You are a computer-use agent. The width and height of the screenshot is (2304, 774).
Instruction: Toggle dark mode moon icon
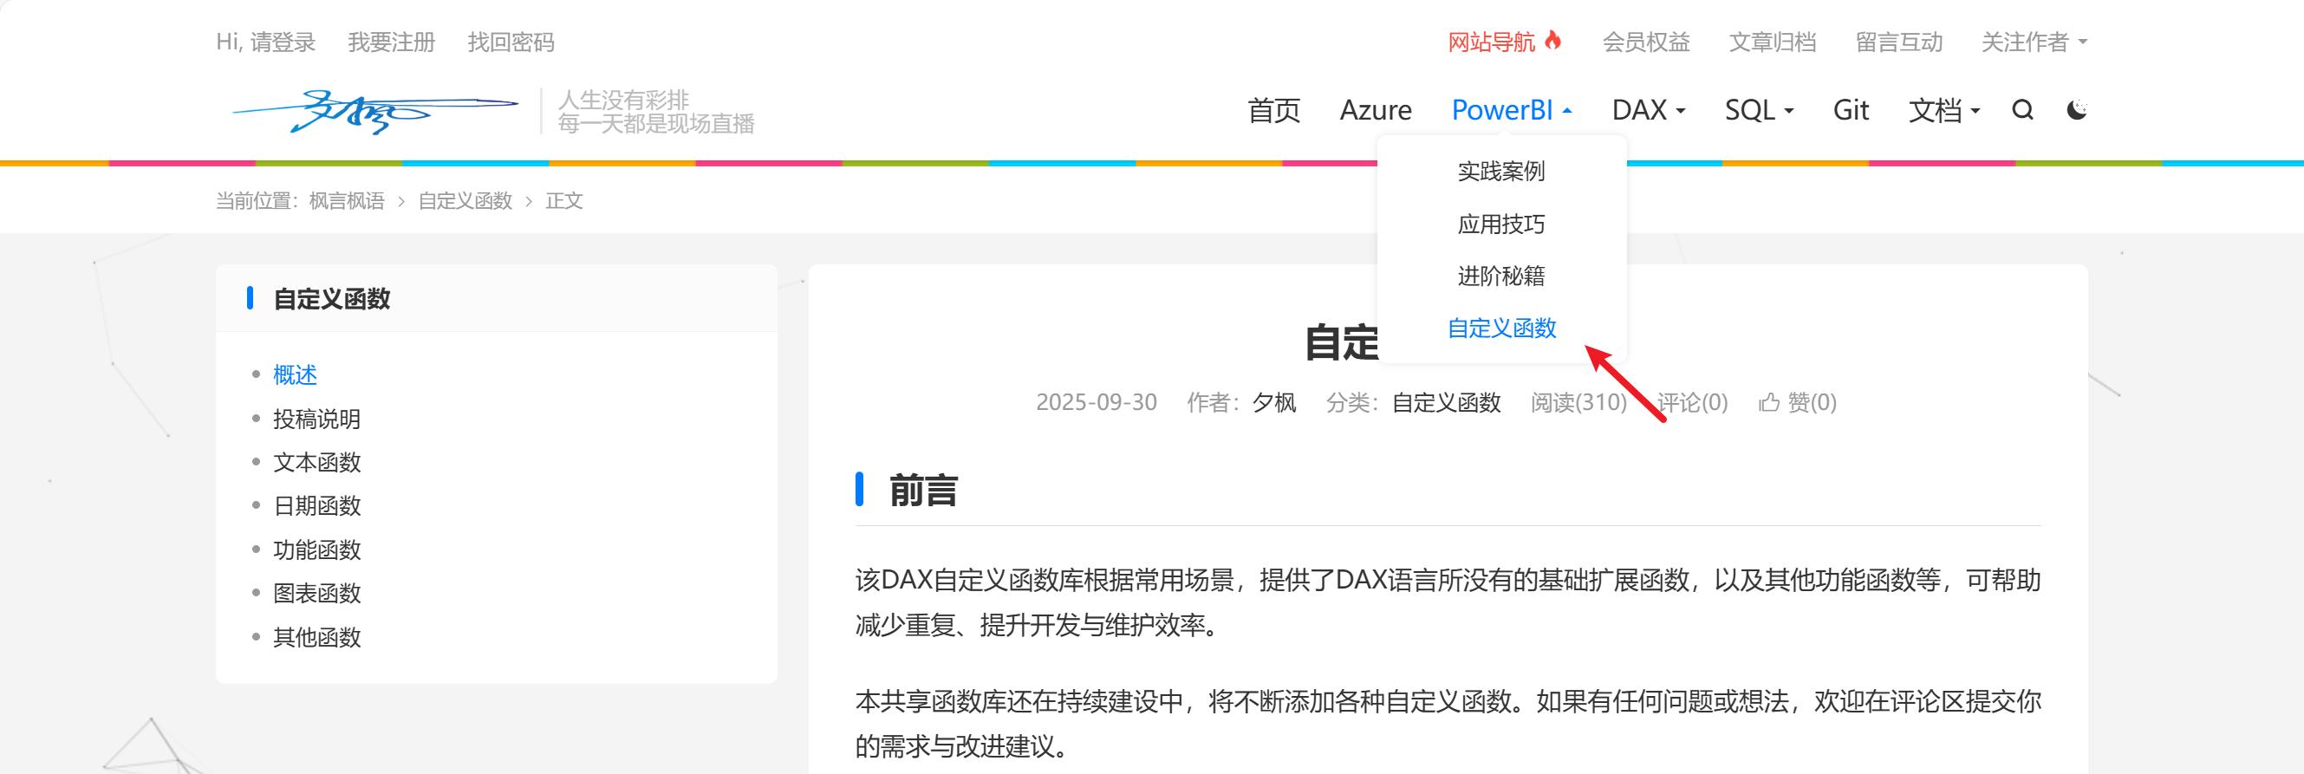[2077, 110]
